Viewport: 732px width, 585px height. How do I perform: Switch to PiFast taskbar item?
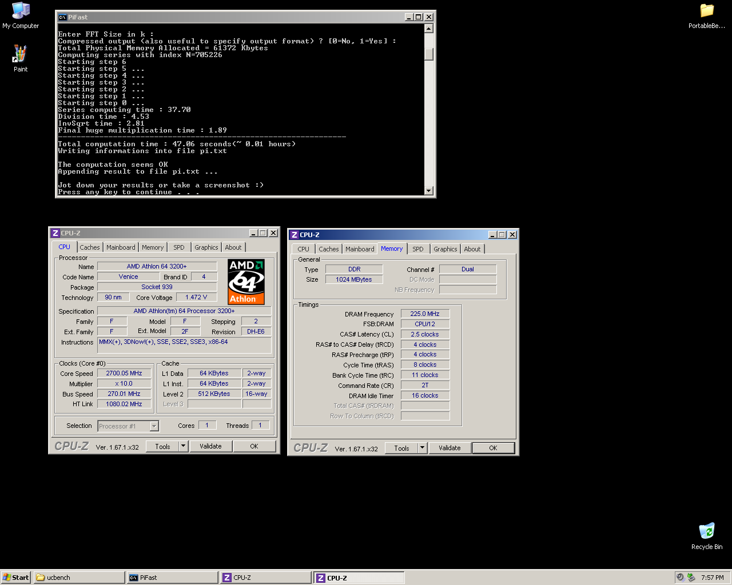[172, 578]
